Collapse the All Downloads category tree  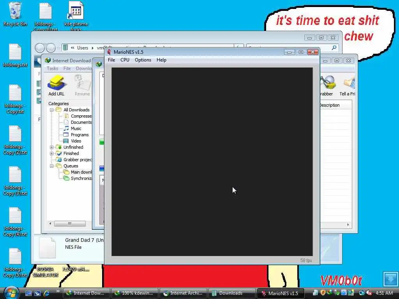(x=52, y=110)
